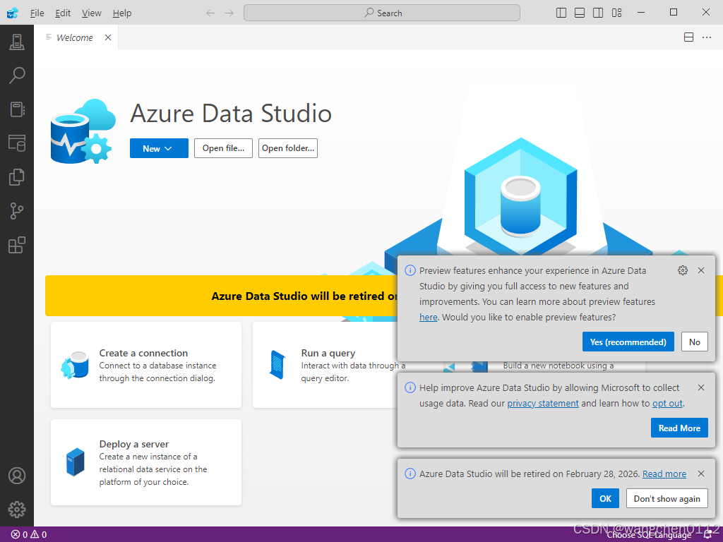This screenshot has width=723, height=542.
Task: Open the Notebooks view in the activity bar
Action: pyautogui.click(x=17, y=109)
